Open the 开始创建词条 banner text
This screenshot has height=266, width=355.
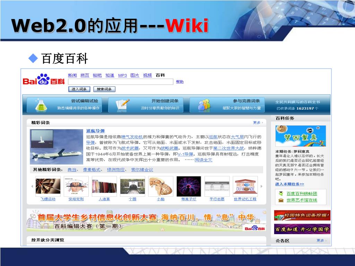pyautogui.click(x=165, y=101)
